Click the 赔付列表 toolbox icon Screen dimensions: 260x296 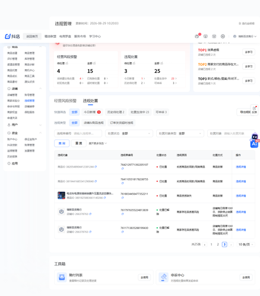pos(62,277)
